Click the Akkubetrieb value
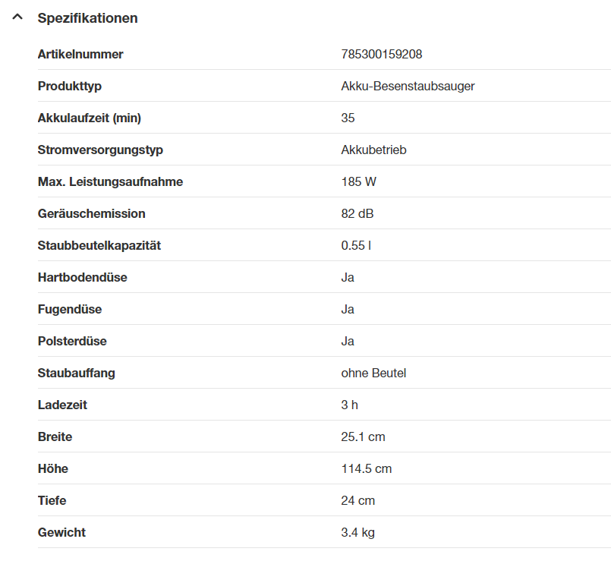611x561 pixels. [x=374, y=150]
